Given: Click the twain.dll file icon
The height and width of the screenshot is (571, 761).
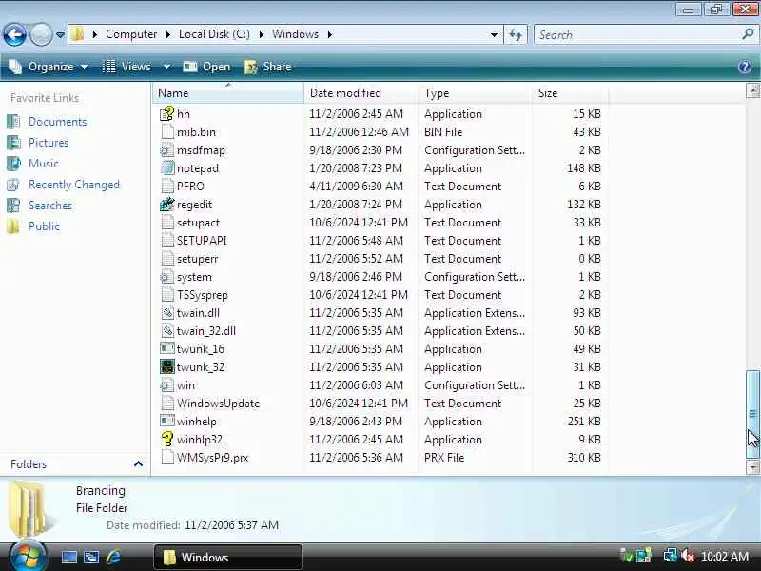Looking at the screenshot, I should click(x=167, y=313).
